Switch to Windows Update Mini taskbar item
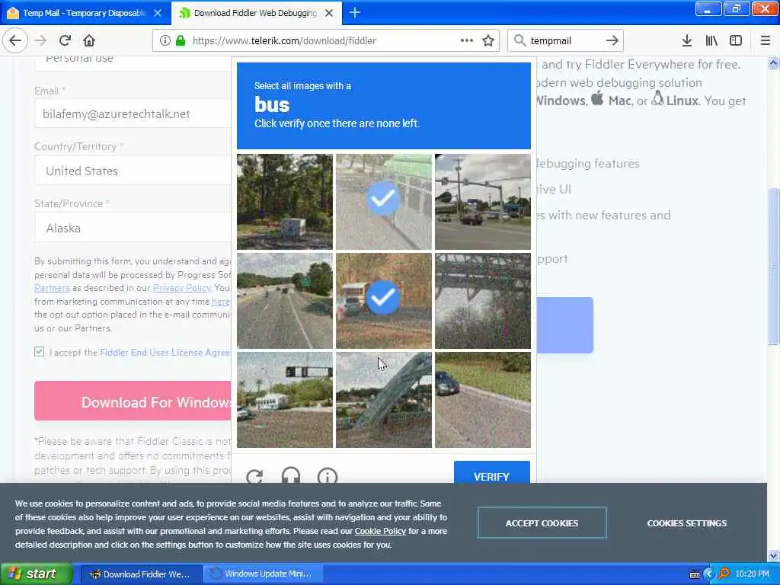Viewport: 780px width, 585px height. coord(264,574)
